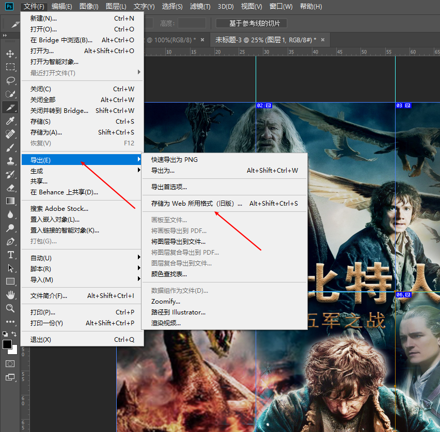
Task: Select the Eraser tool
Action: pyautogui.click(x=10, y=188)
